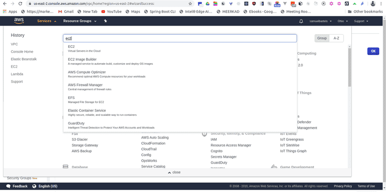Viewport: 386px width, 192px height.
Task: Open the Resource Access Manager link
Action: coord(231,145)
